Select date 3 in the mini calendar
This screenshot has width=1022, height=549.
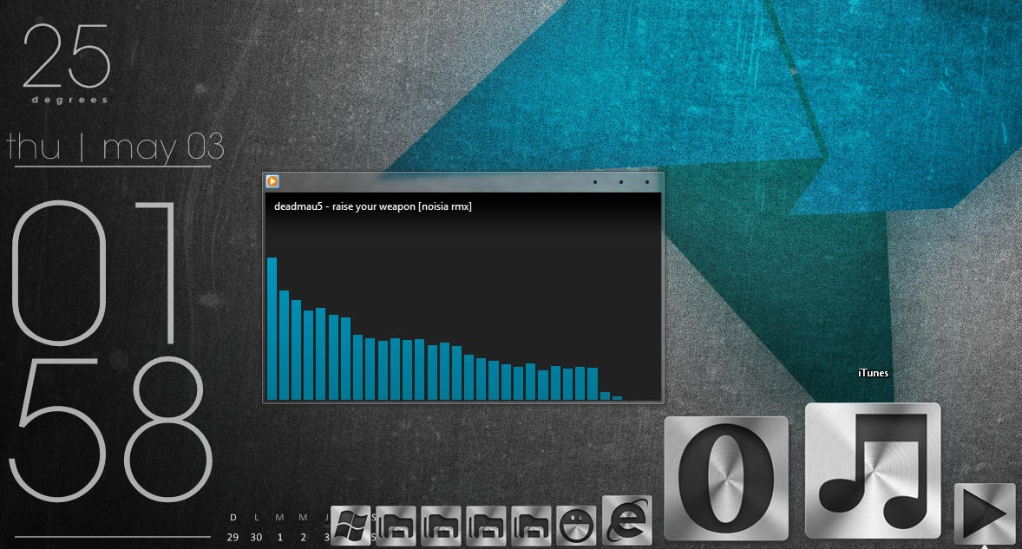pos(326,538)
